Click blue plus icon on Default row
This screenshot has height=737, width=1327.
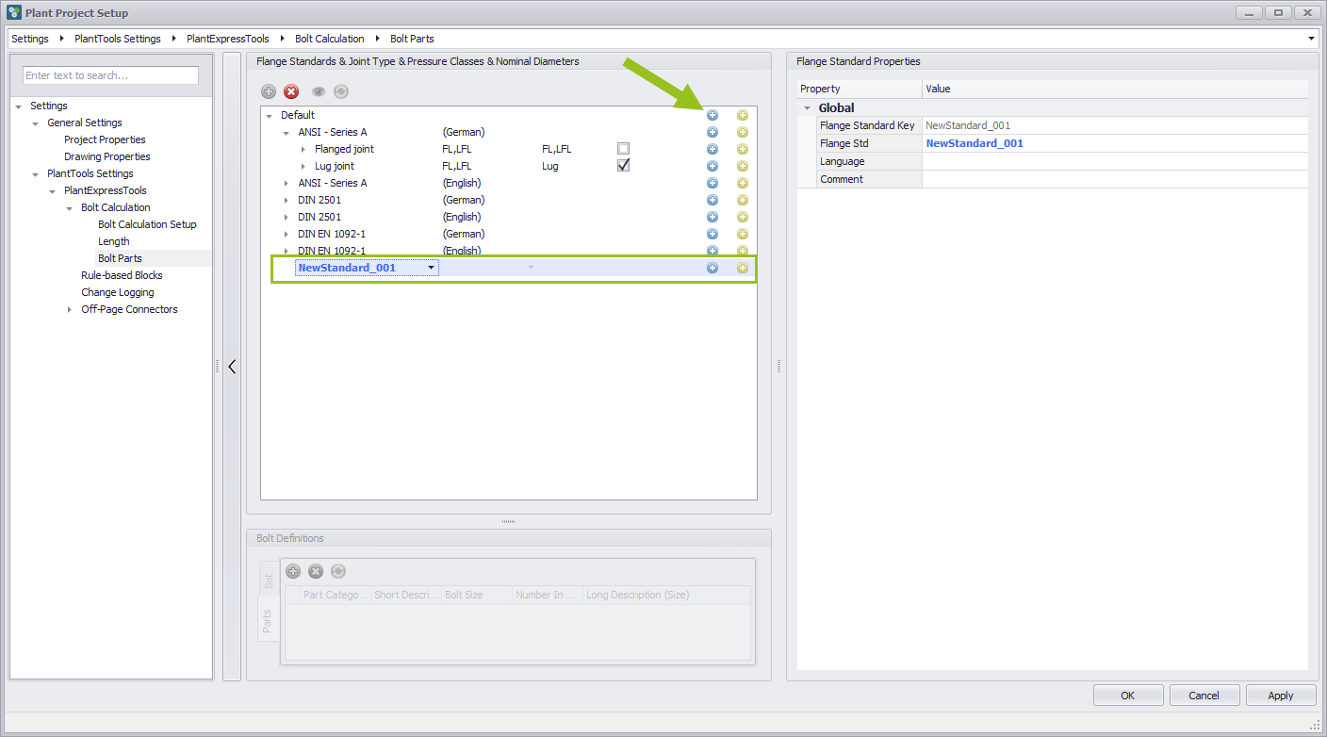tap(713, 115)
